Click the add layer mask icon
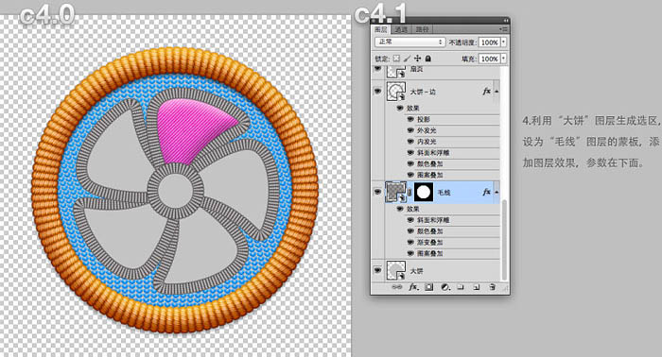 (429, 287)
